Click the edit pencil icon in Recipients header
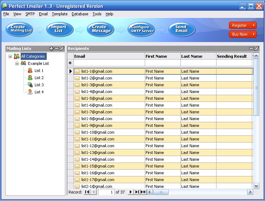The height and width of the screenshot is (201, 265). point(257,48)
